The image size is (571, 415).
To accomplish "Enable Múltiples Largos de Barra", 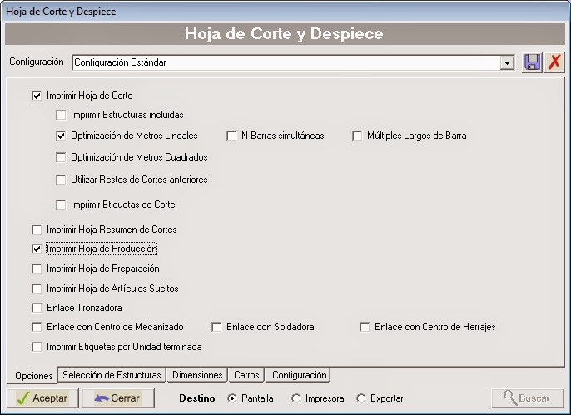I will coord(358,136).
